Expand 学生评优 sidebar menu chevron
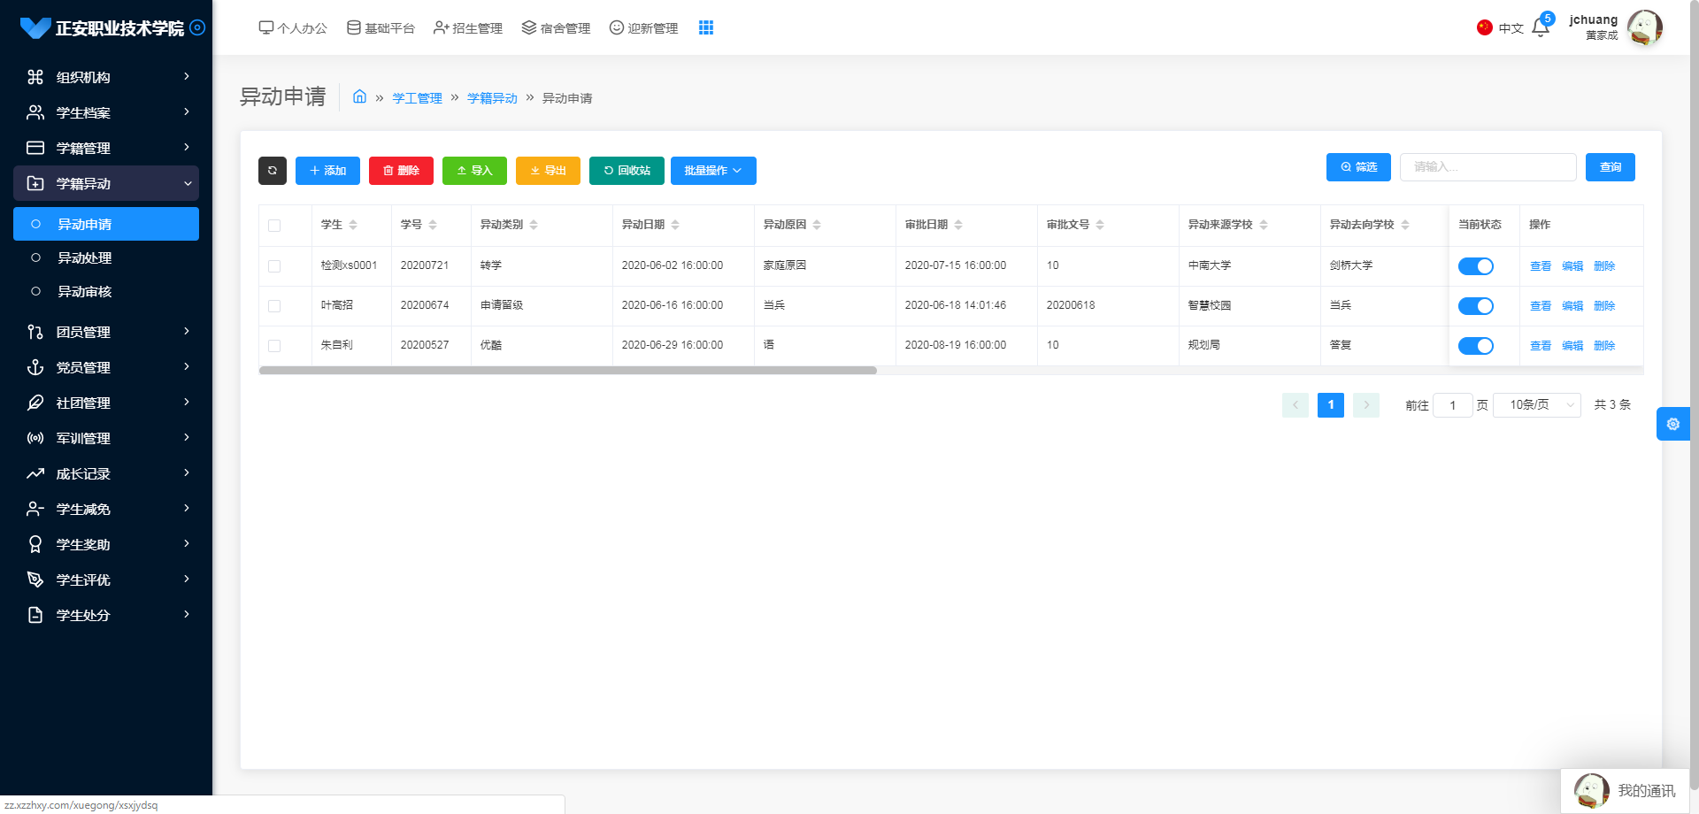This screenshot has height=814, width=1699. point(187,580)
